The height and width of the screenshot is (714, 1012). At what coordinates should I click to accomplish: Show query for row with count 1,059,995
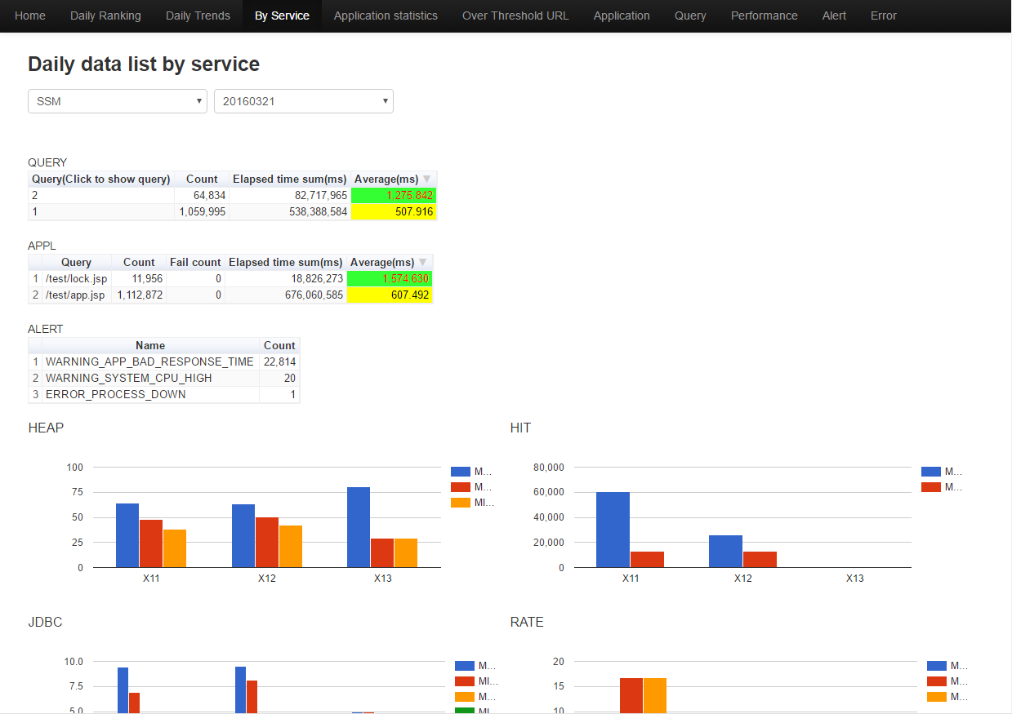tap(101, 212)
